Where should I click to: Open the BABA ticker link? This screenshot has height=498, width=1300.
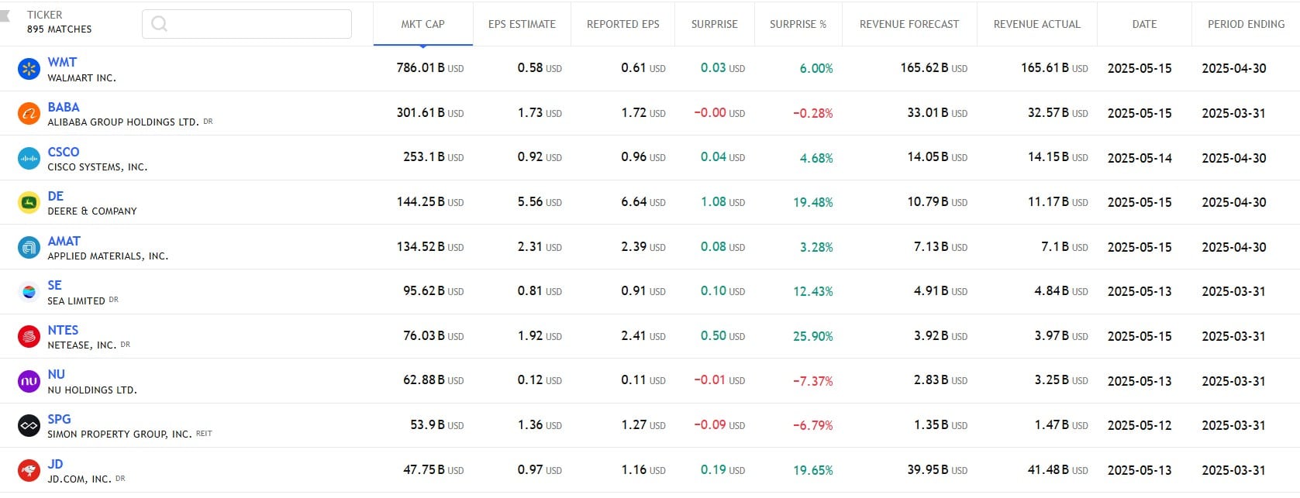pyautogui.click(x=64, y=107)
